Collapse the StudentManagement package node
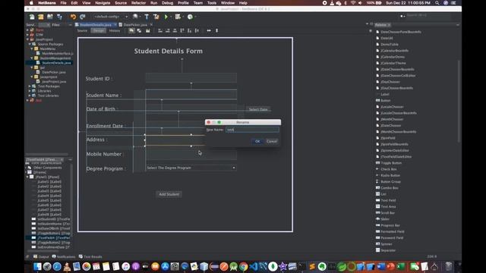The image size is (486, 273). coord(32,58)
